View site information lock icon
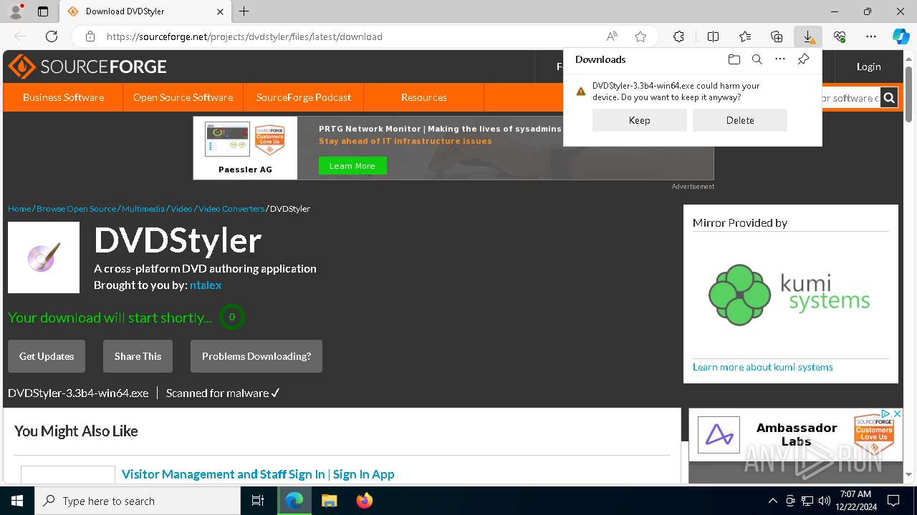 [90, 36]
